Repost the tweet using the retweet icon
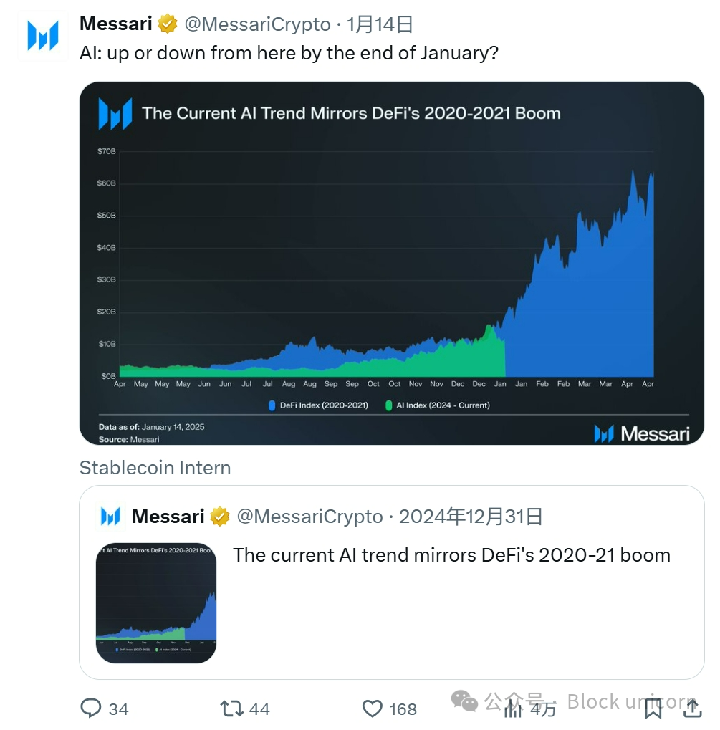 tap(231, 709)
